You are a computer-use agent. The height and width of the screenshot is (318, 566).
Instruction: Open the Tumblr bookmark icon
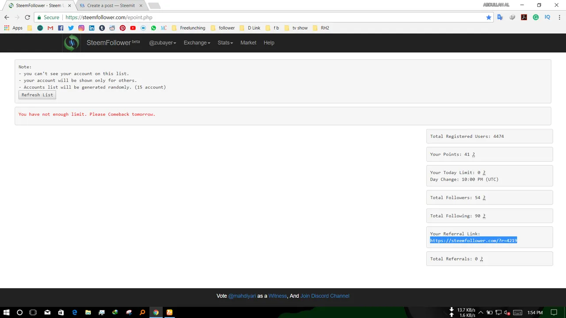click(x=102, y=28)
